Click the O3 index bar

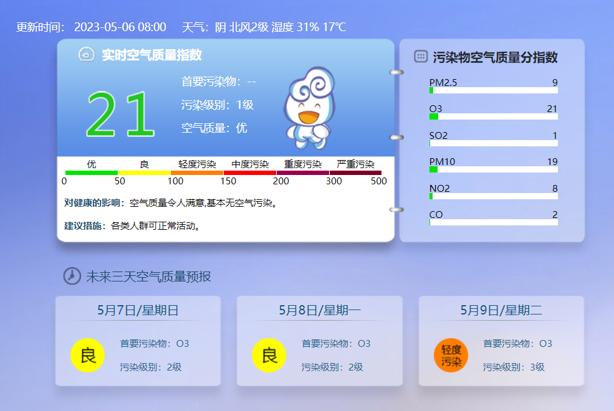point(493,116)
